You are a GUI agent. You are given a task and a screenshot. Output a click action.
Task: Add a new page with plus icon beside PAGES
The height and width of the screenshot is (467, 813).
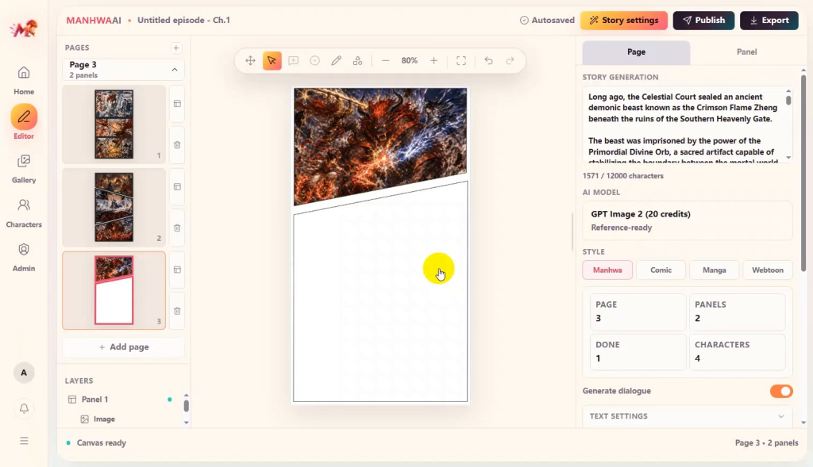point(176,48)
